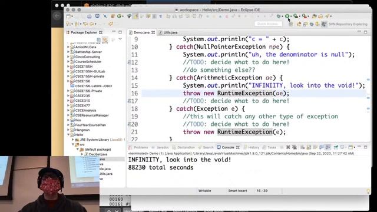Click the New file toolbar icon
Image resolution: width=377 pixels, height=212 pixels.
click(x=68, y=16)
